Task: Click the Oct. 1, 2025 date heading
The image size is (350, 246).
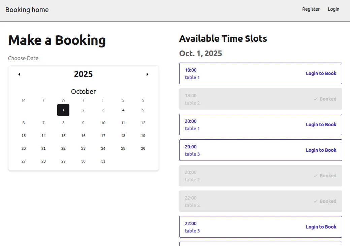Action: [200, 53]
